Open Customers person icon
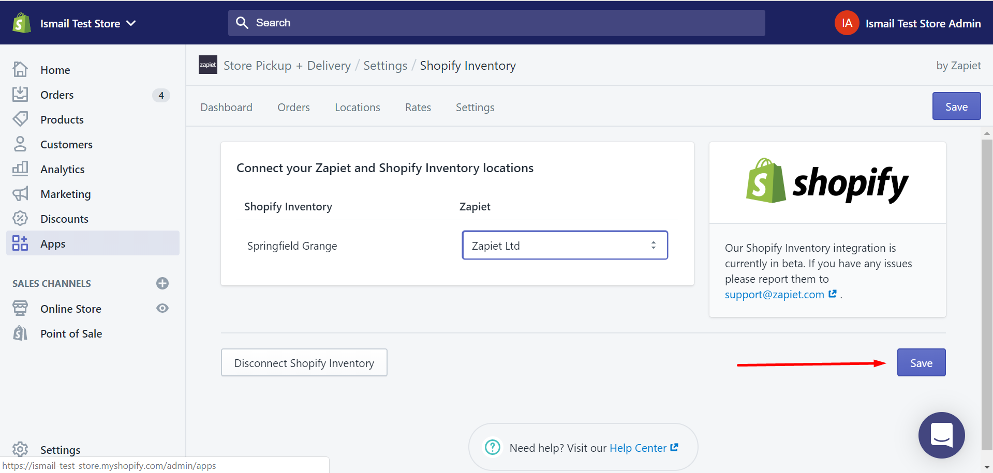This screenshot has width=993, height=473. [x=20, y=144]
